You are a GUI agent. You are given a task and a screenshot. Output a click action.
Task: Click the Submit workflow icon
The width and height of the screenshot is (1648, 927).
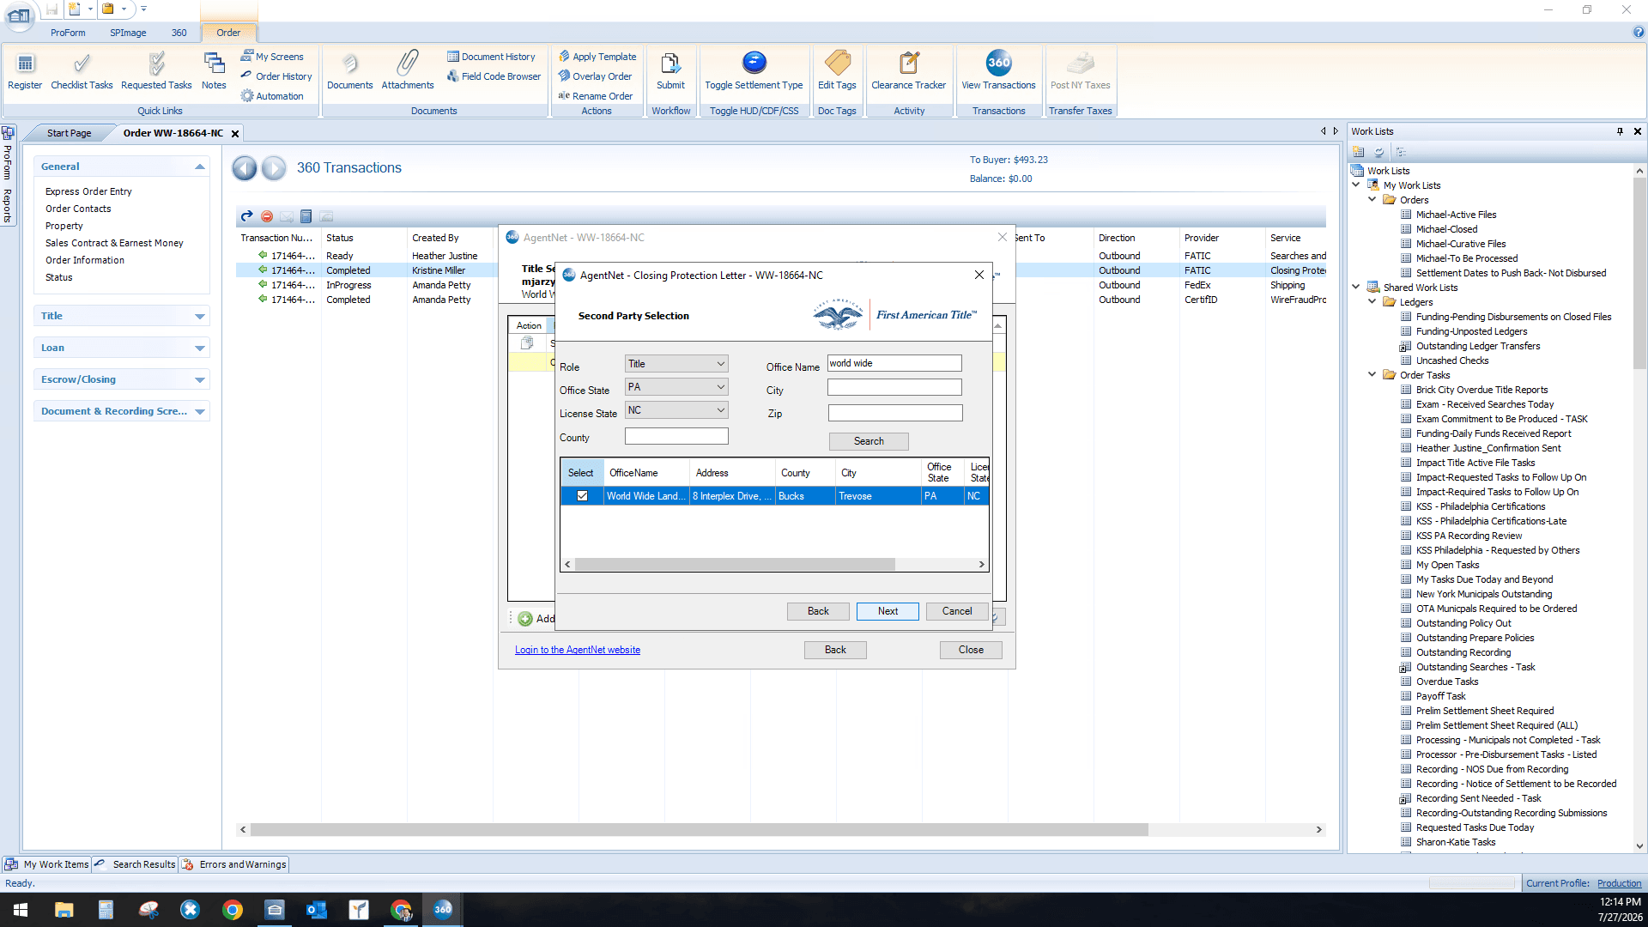click(670, 70)
